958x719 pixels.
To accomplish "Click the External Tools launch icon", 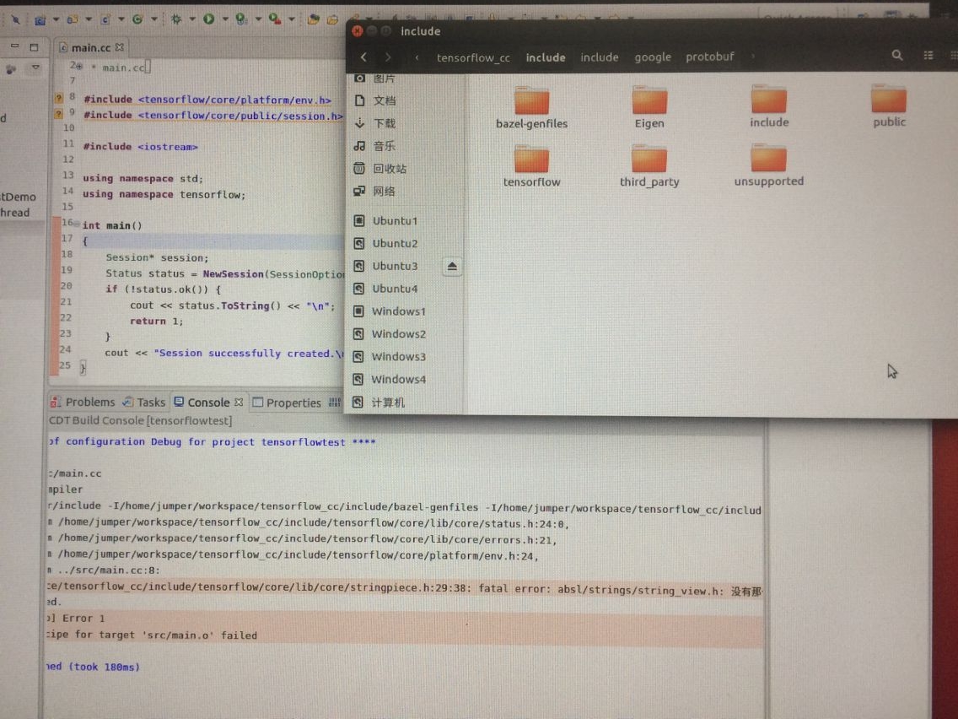I will (x=274, y=19).
